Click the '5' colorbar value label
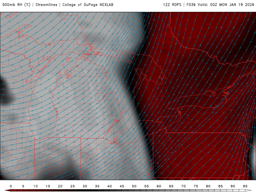The image size is (256, 192). (23, 186)
